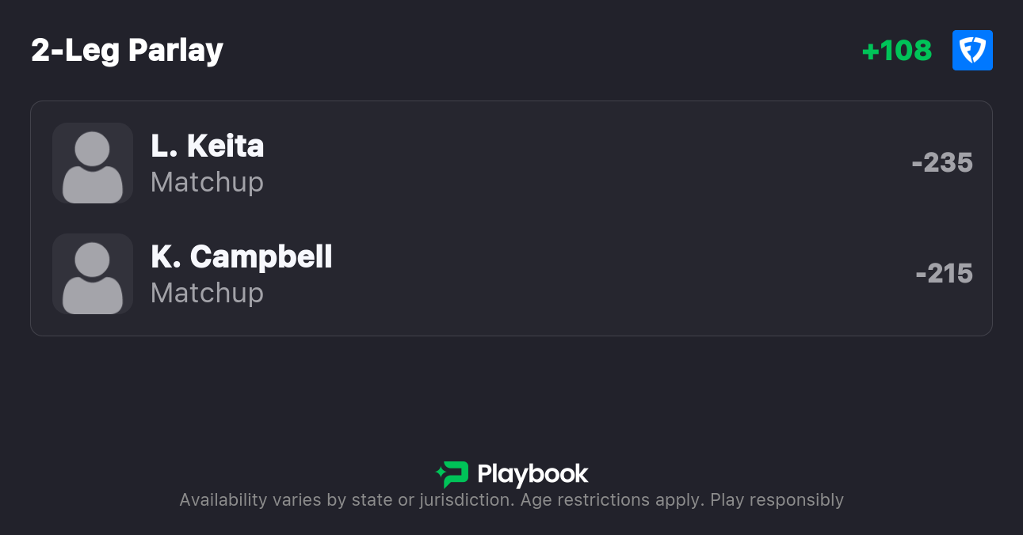Click the "Play responsibly" text

pyautogui.click(x=777, y=500)
